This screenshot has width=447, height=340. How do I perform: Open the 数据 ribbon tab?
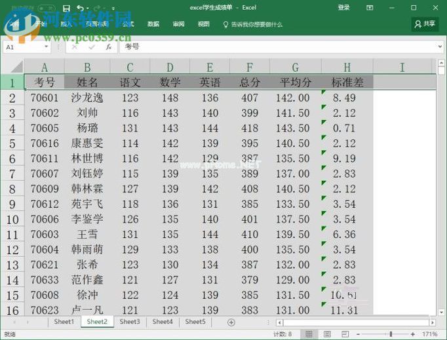pyautogui.click(x=153, y=24)
